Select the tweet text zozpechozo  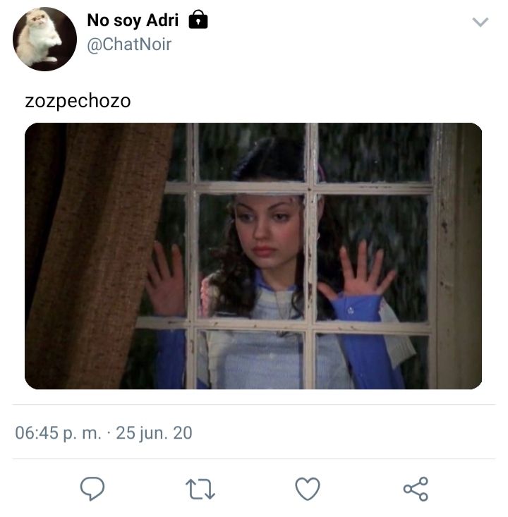pyautogui.click(x=78, y=101)
